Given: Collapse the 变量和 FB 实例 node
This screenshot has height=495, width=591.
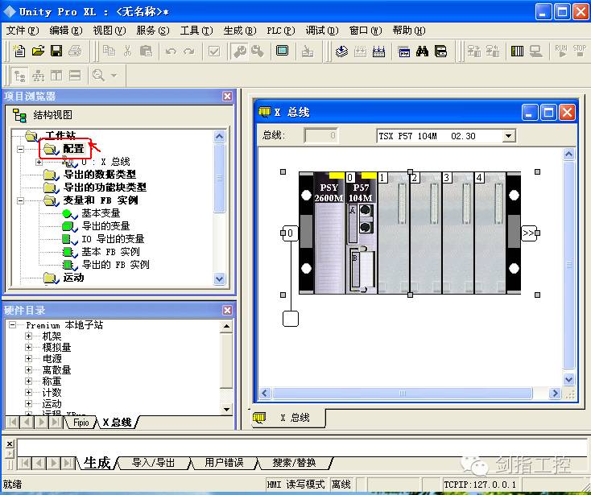Looking at the screenshot, I should click(20, 200).
